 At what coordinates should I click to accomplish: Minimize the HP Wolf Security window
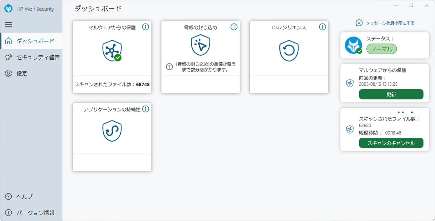(x=395, y=5)
